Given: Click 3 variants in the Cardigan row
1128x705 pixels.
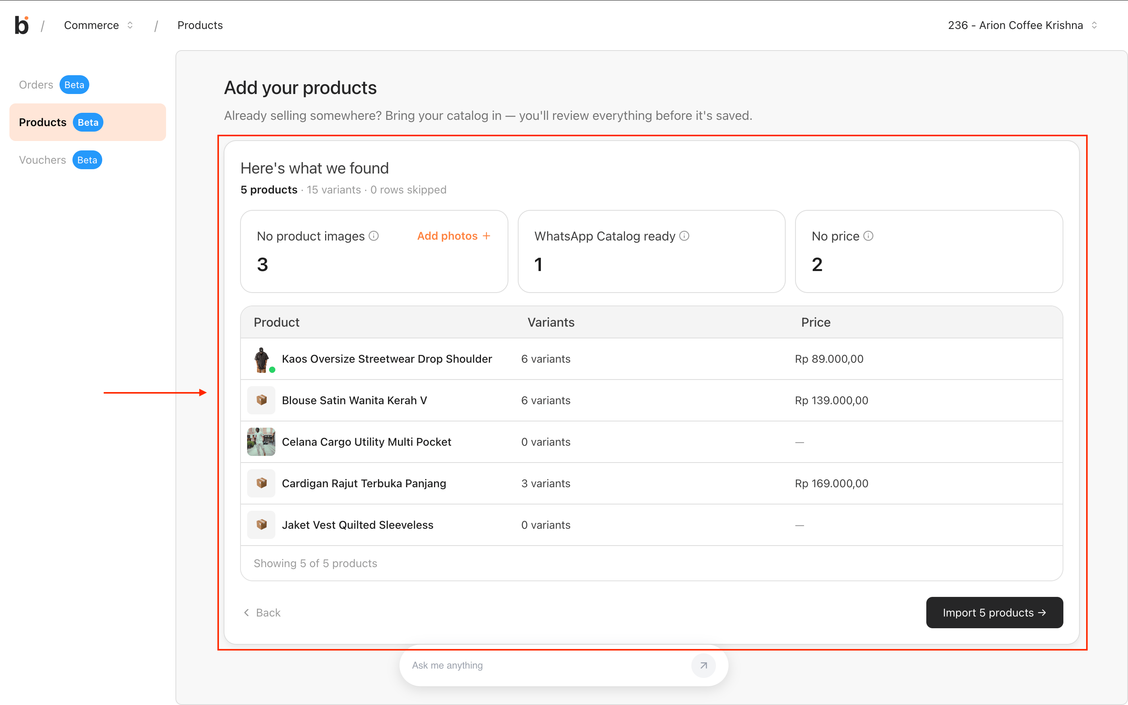Looking at the screenshot, I should click(546, 484).
